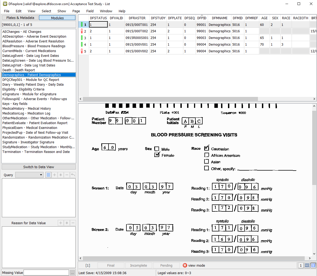Click the Reason for Data Value minus icon

tap(73, 223)
